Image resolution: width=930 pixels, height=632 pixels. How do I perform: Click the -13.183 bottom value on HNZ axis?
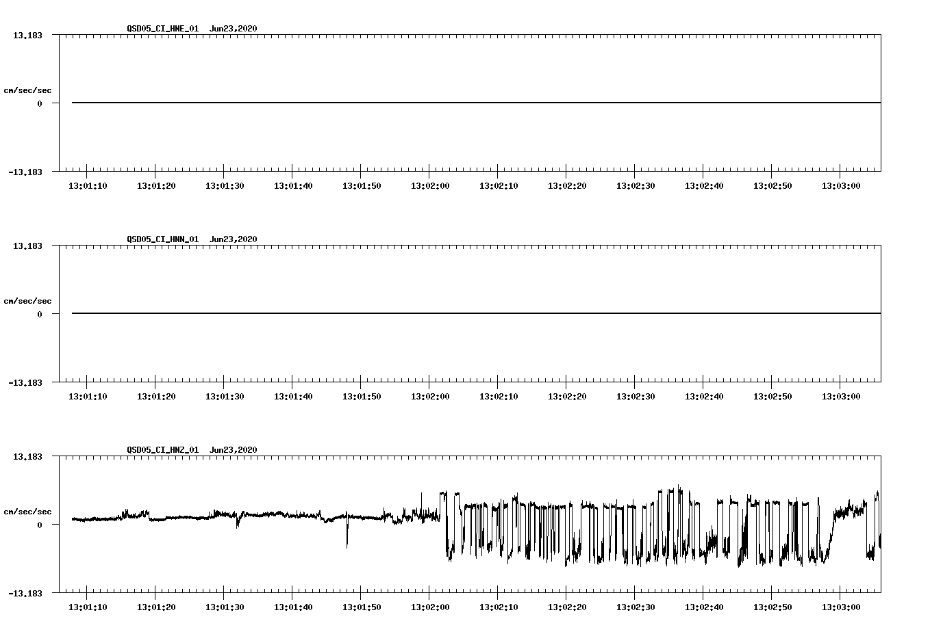pos(25,593)
